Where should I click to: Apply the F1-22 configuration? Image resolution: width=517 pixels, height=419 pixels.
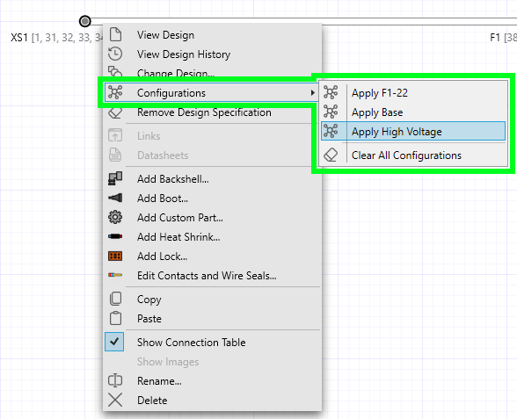tap(413, 92)
